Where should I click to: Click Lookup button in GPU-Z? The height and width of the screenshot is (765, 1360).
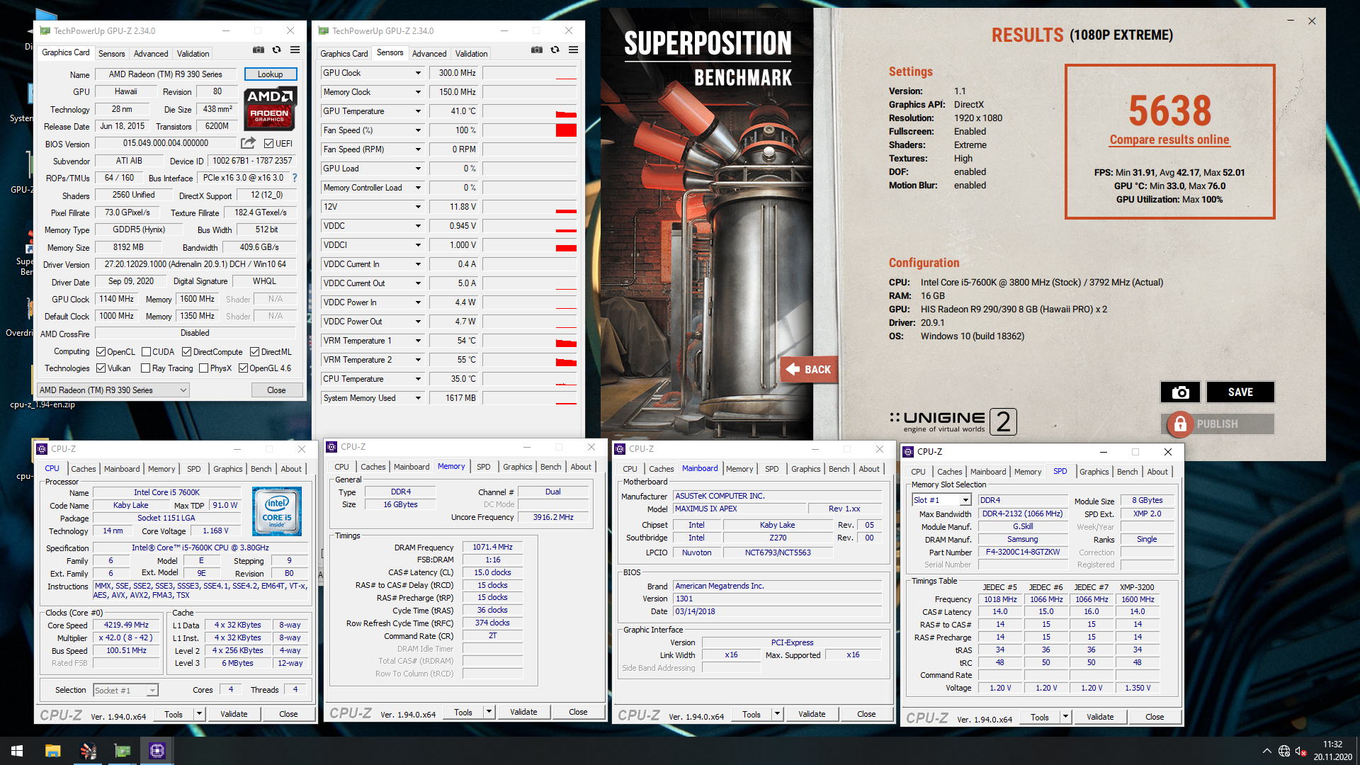(270, 74)
